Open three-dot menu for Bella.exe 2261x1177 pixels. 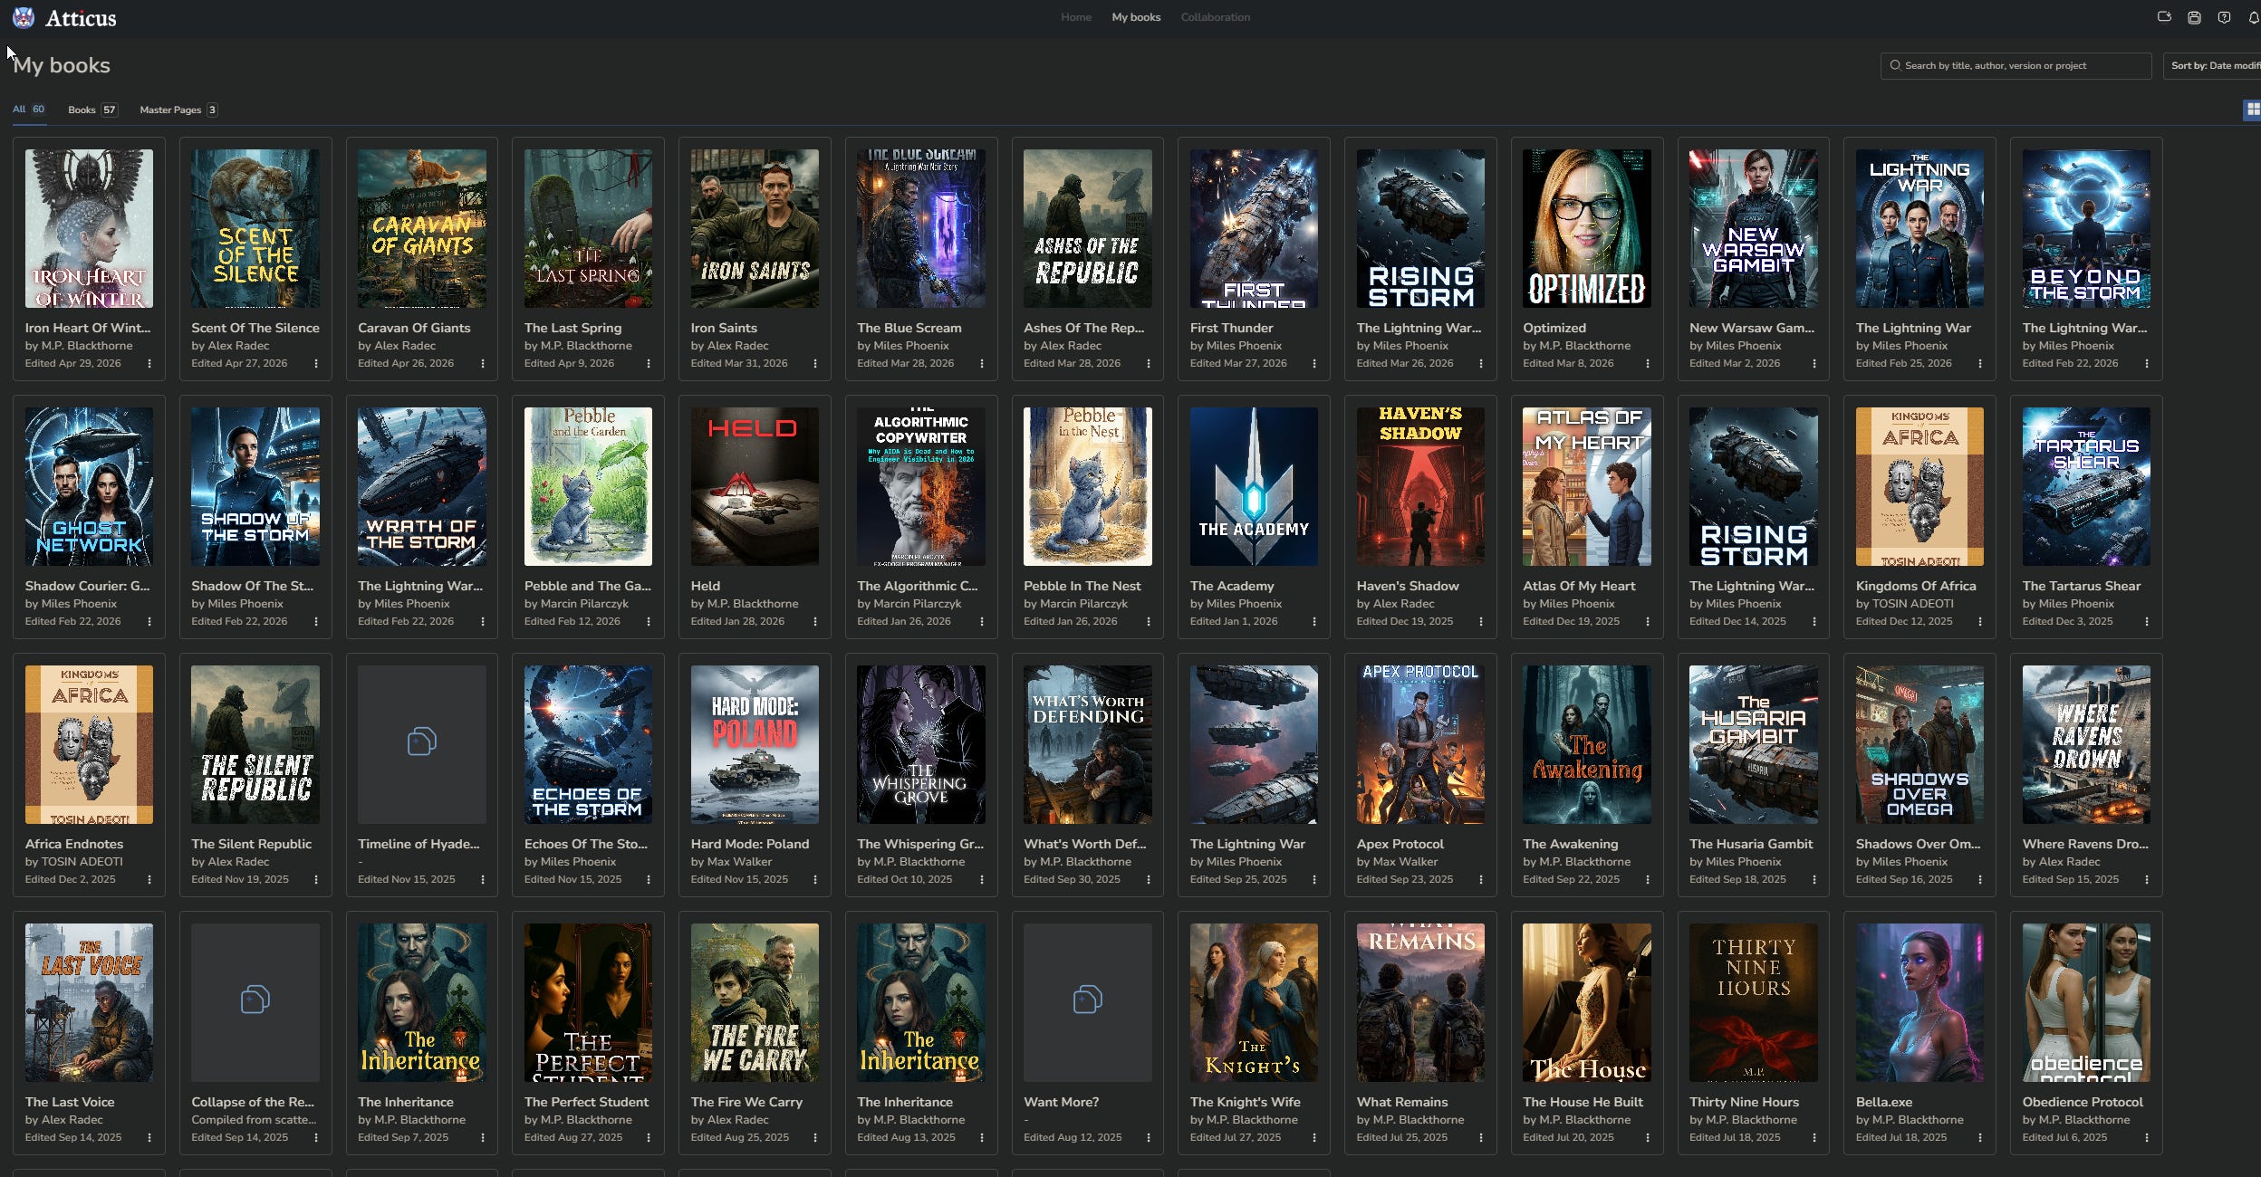tap(1980, 1137)
